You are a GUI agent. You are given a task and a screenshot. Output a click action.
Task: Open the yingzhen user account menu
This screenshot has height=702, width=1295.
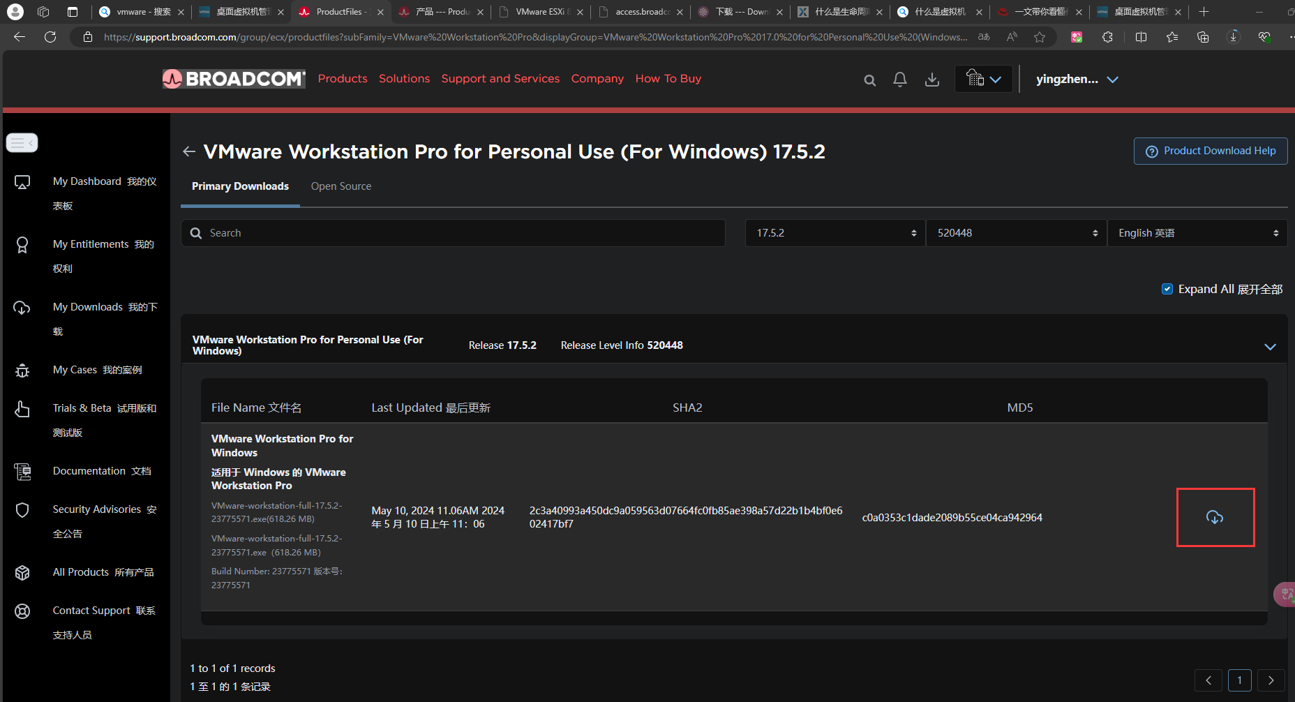point(1077,80)
